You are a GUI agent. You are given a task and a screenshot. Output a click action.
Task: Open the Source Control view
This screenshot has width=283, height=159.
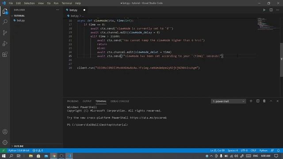(5, 33)
